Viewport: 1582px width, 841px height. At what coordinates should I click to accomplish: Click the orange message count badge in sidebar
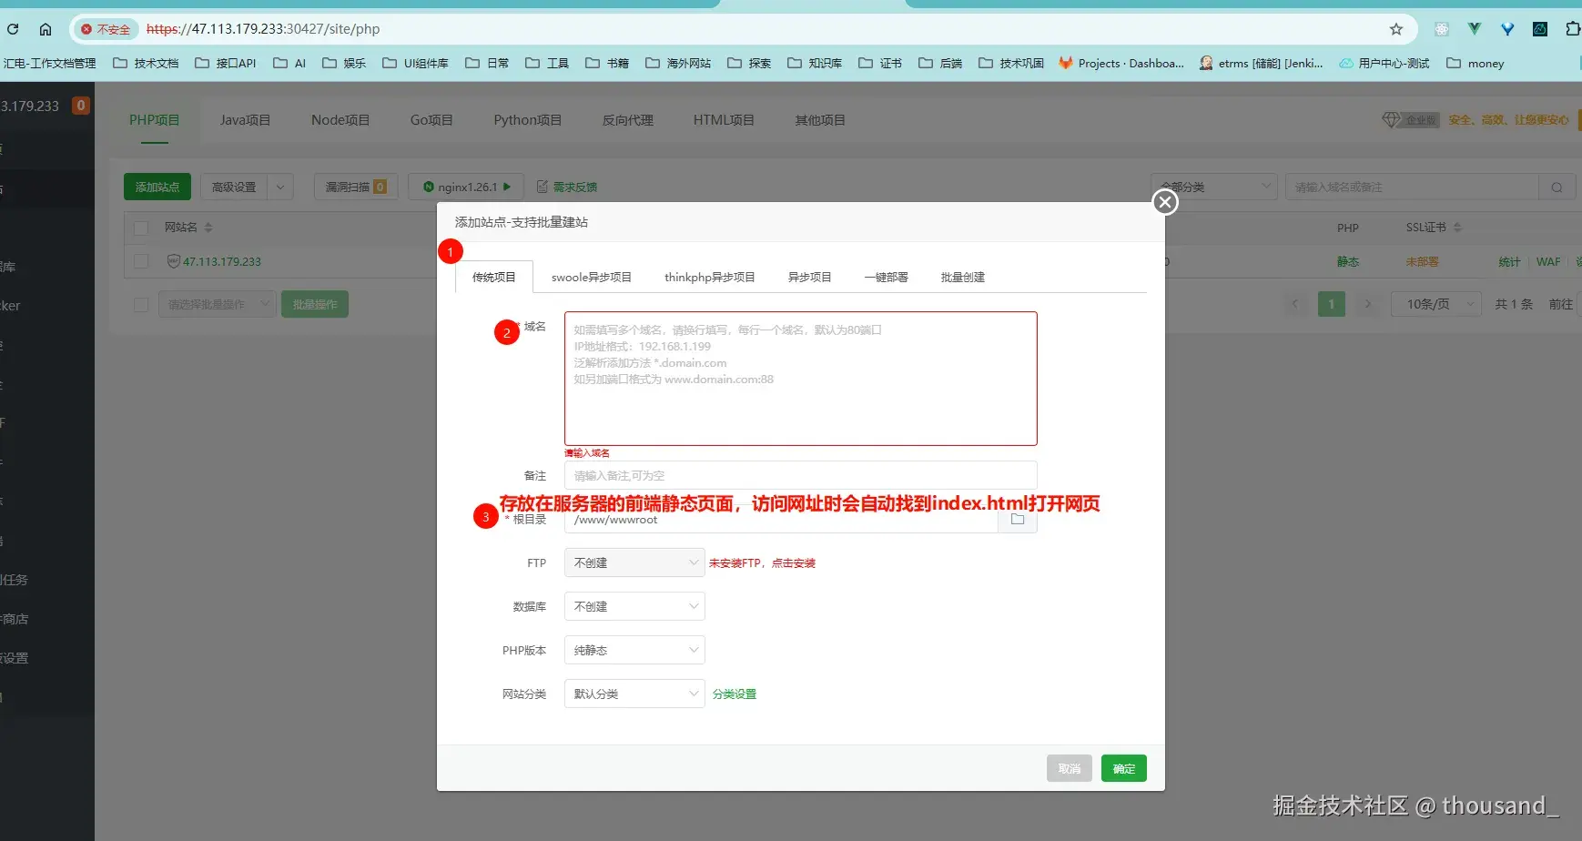(x=80, y=106)
